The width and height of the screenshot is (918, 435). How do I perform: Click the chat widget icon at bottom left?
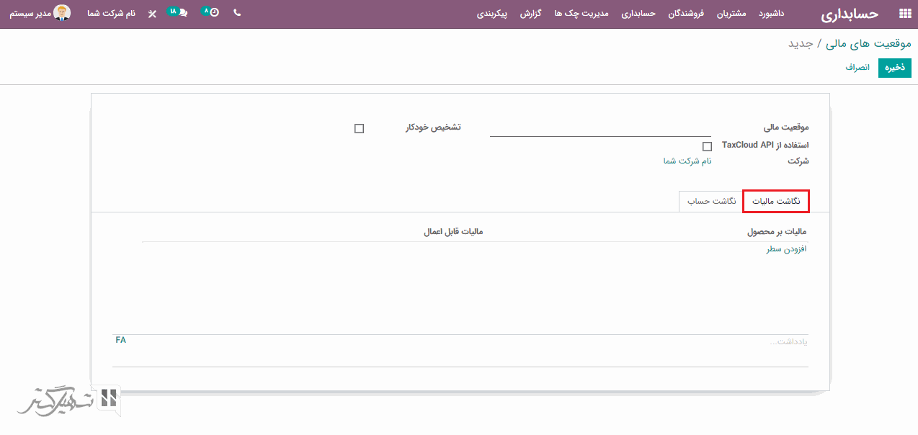click(x=109, y=399)
